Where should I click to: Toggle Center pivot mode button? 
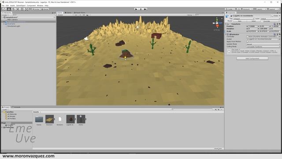click(36, 9)
